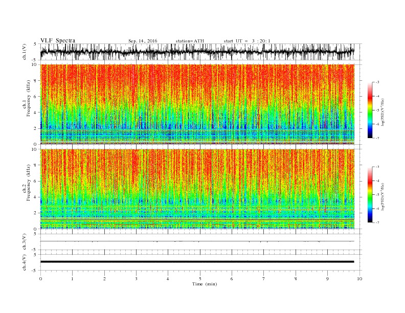
Task: Click inside the ch.1 spectrogram panel
Action: 197,104
